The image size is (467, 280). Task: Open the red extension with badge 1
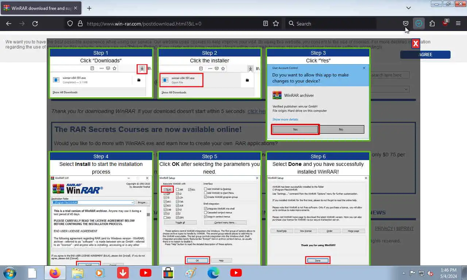[x=445, y=23]
